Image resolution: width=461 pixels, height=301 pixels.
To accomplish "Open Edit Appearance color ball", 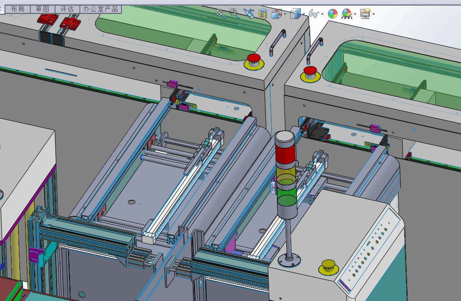I will pos(333,14).
